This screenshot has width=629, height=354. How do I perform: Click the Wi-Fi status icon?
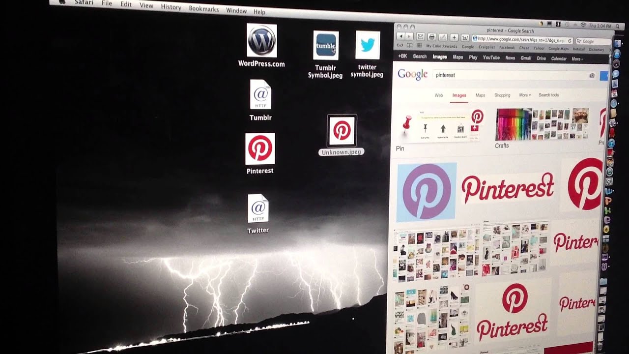[583, 25]
